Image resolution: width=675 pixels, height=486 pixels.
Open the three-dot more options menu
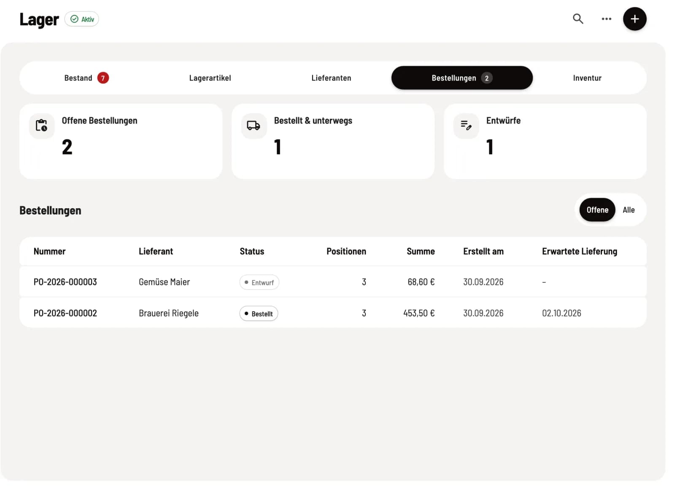[606, 19]
